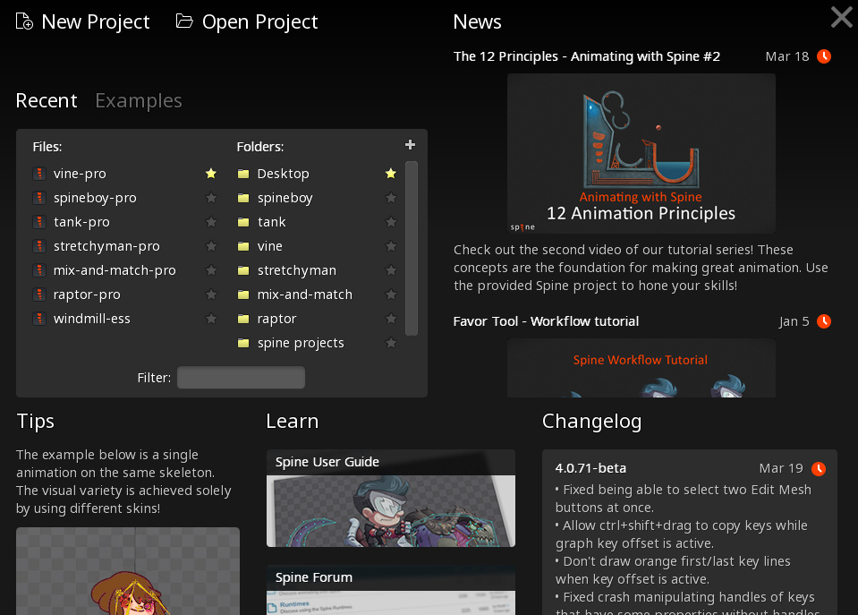Click the plus icon to add a folder
The image size is (858, 615).
pos(410,145)
